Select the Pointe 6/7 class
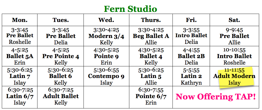This screenshot has height=110, width=262. click(x=151, y=96)
